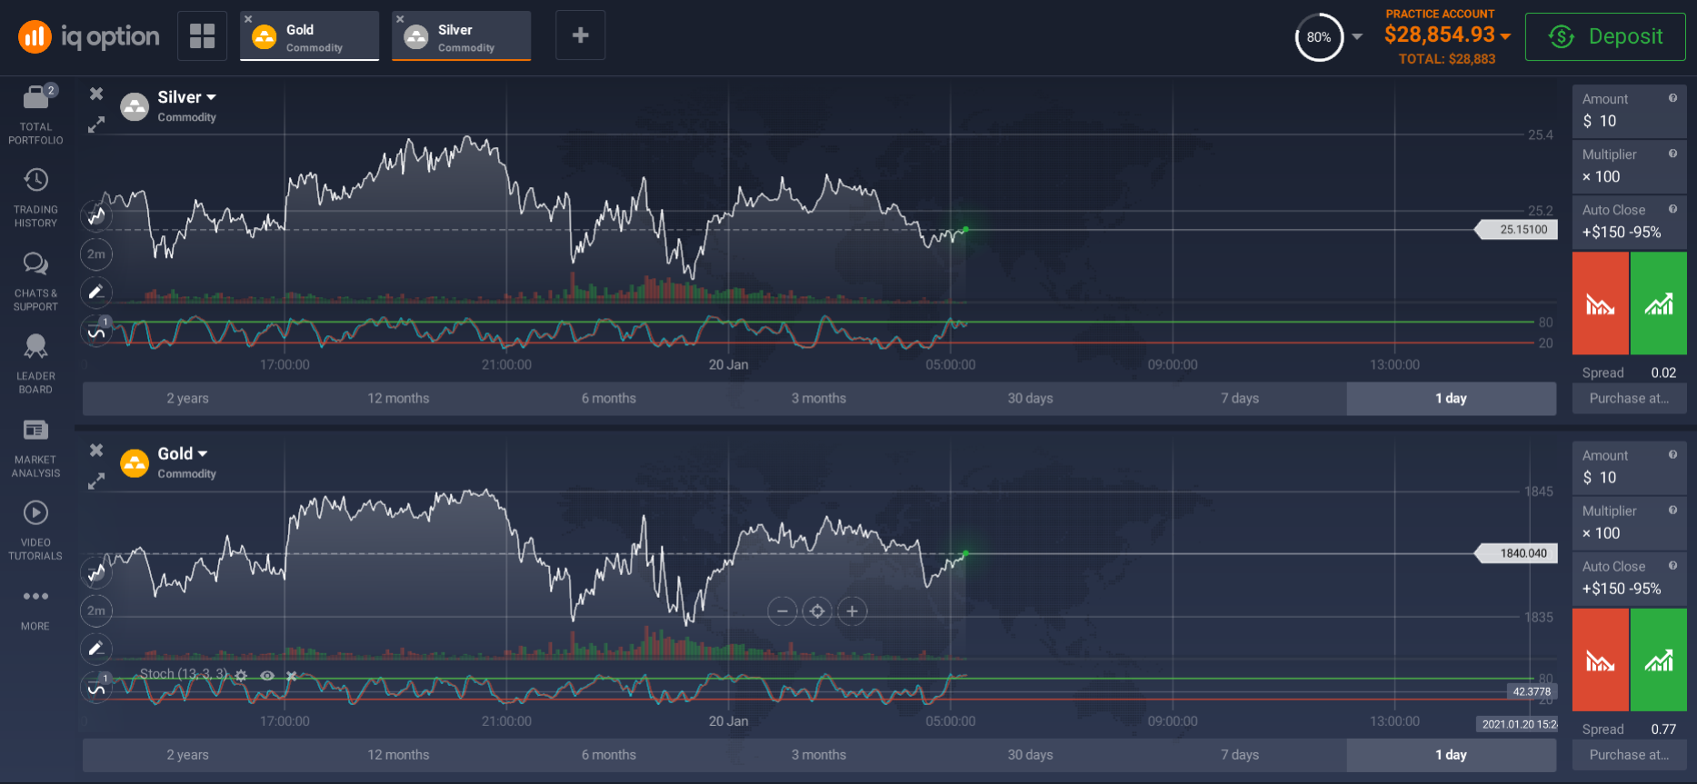
Task: Close the Silver chart panel
Action: coord(96,94)
